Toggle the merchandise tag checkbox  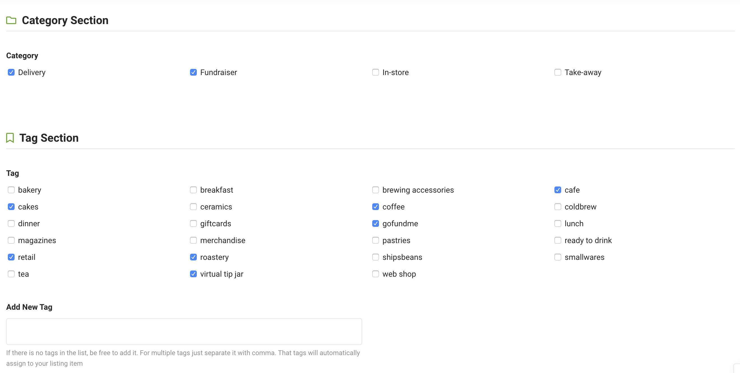click(193, 241)
